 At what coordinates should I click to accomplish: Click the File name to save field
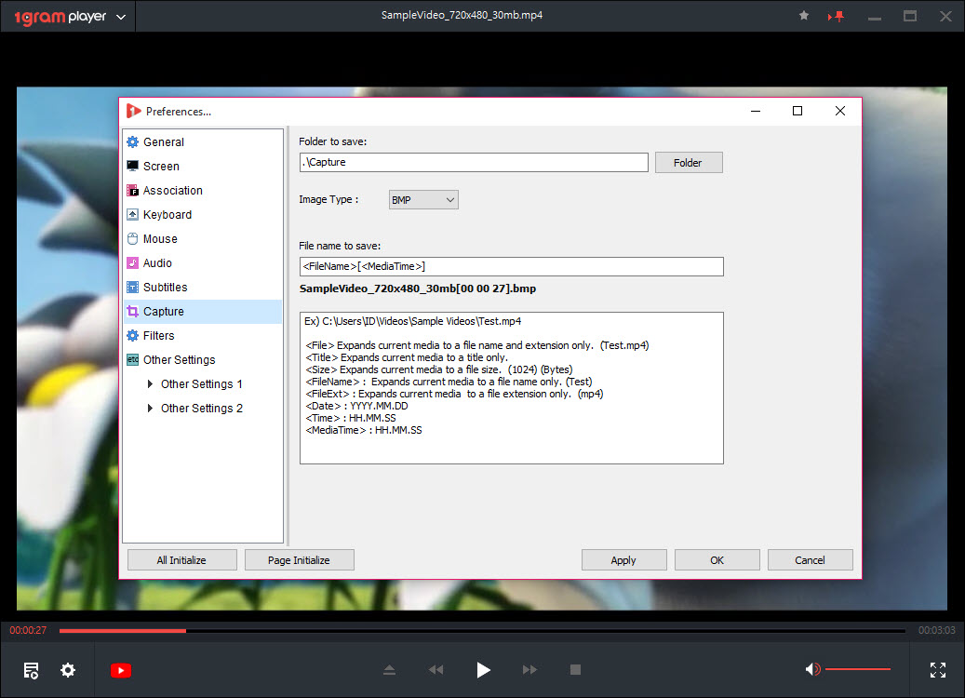[511, 267]
